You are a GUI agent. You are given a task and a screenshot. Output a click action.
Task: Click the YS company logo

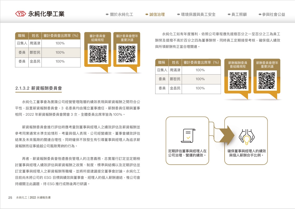tap(20, 14)
